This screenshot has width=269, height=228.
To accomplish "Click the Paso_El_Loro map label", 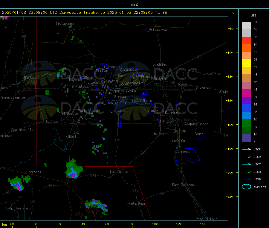I will point(207,219).
